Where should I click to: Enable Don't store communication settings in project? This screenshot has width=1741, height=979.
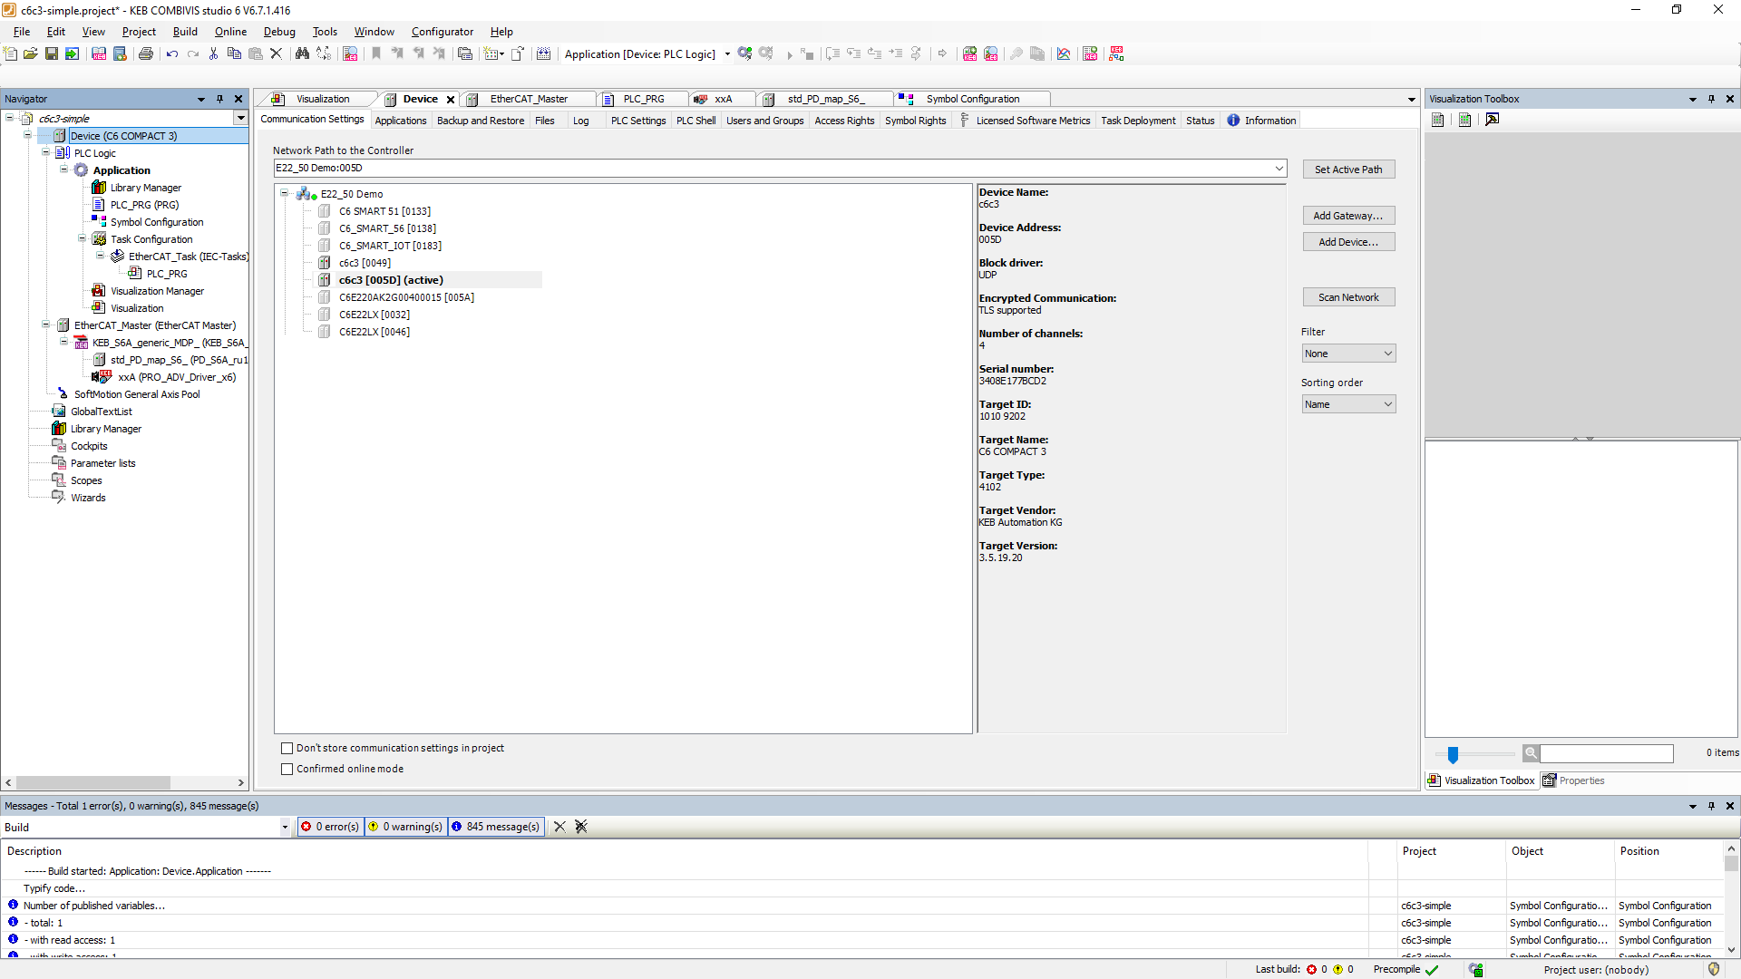[287, 749]
